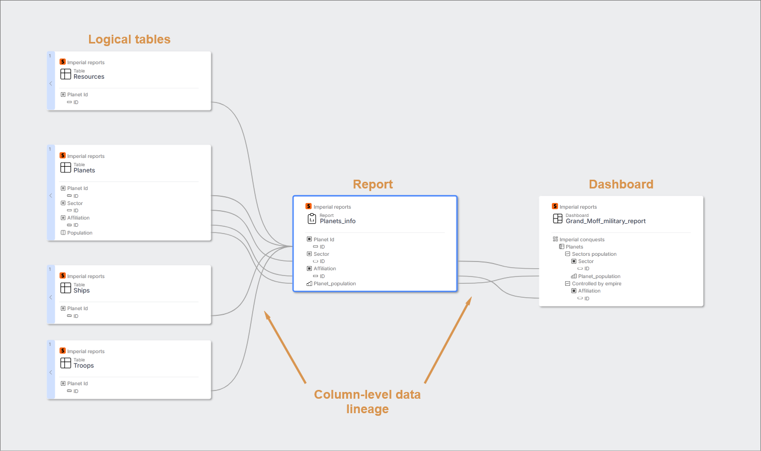Click the Planet Id dimension icon in Planets_info

[x=309, y=239]
